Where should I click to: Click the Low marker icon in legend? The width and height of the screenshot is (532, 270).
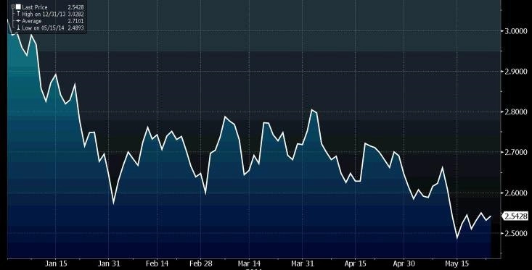pos(18,28)
